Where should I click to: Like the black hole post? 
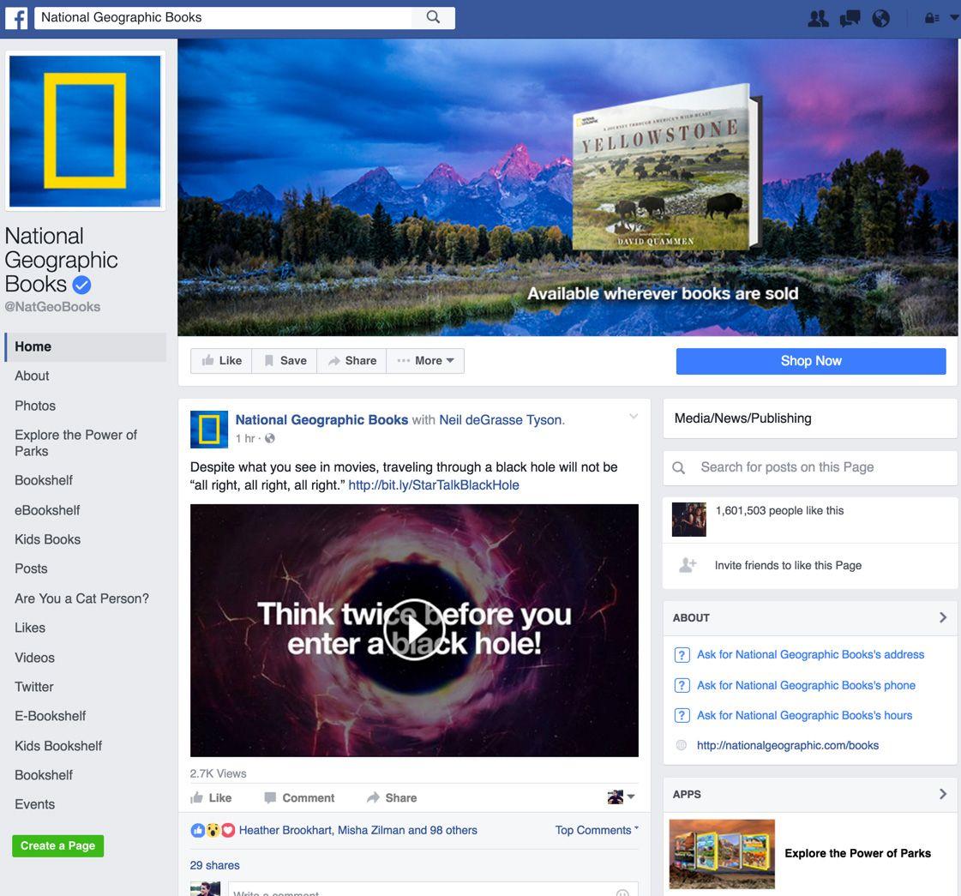[211, 797]
